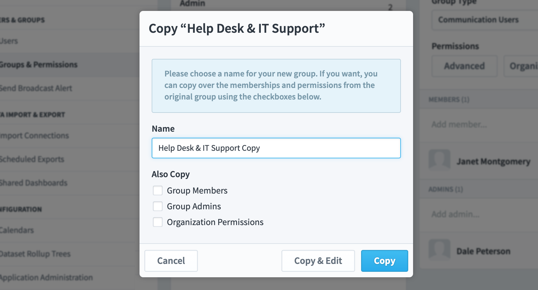Enable the Group Admins checkbox
The image size is (538, 290).
tap(158, 206)
